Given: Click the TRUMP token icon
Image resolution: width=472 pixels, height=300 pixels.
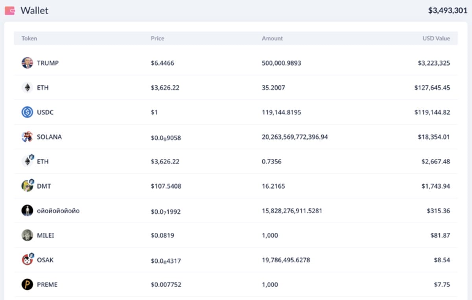Looking at the screenshot, I should pos(27,63).
